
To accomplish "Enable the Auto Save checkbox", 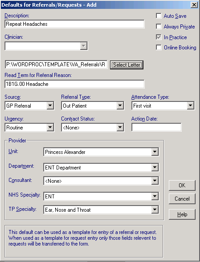I will 159,16.
